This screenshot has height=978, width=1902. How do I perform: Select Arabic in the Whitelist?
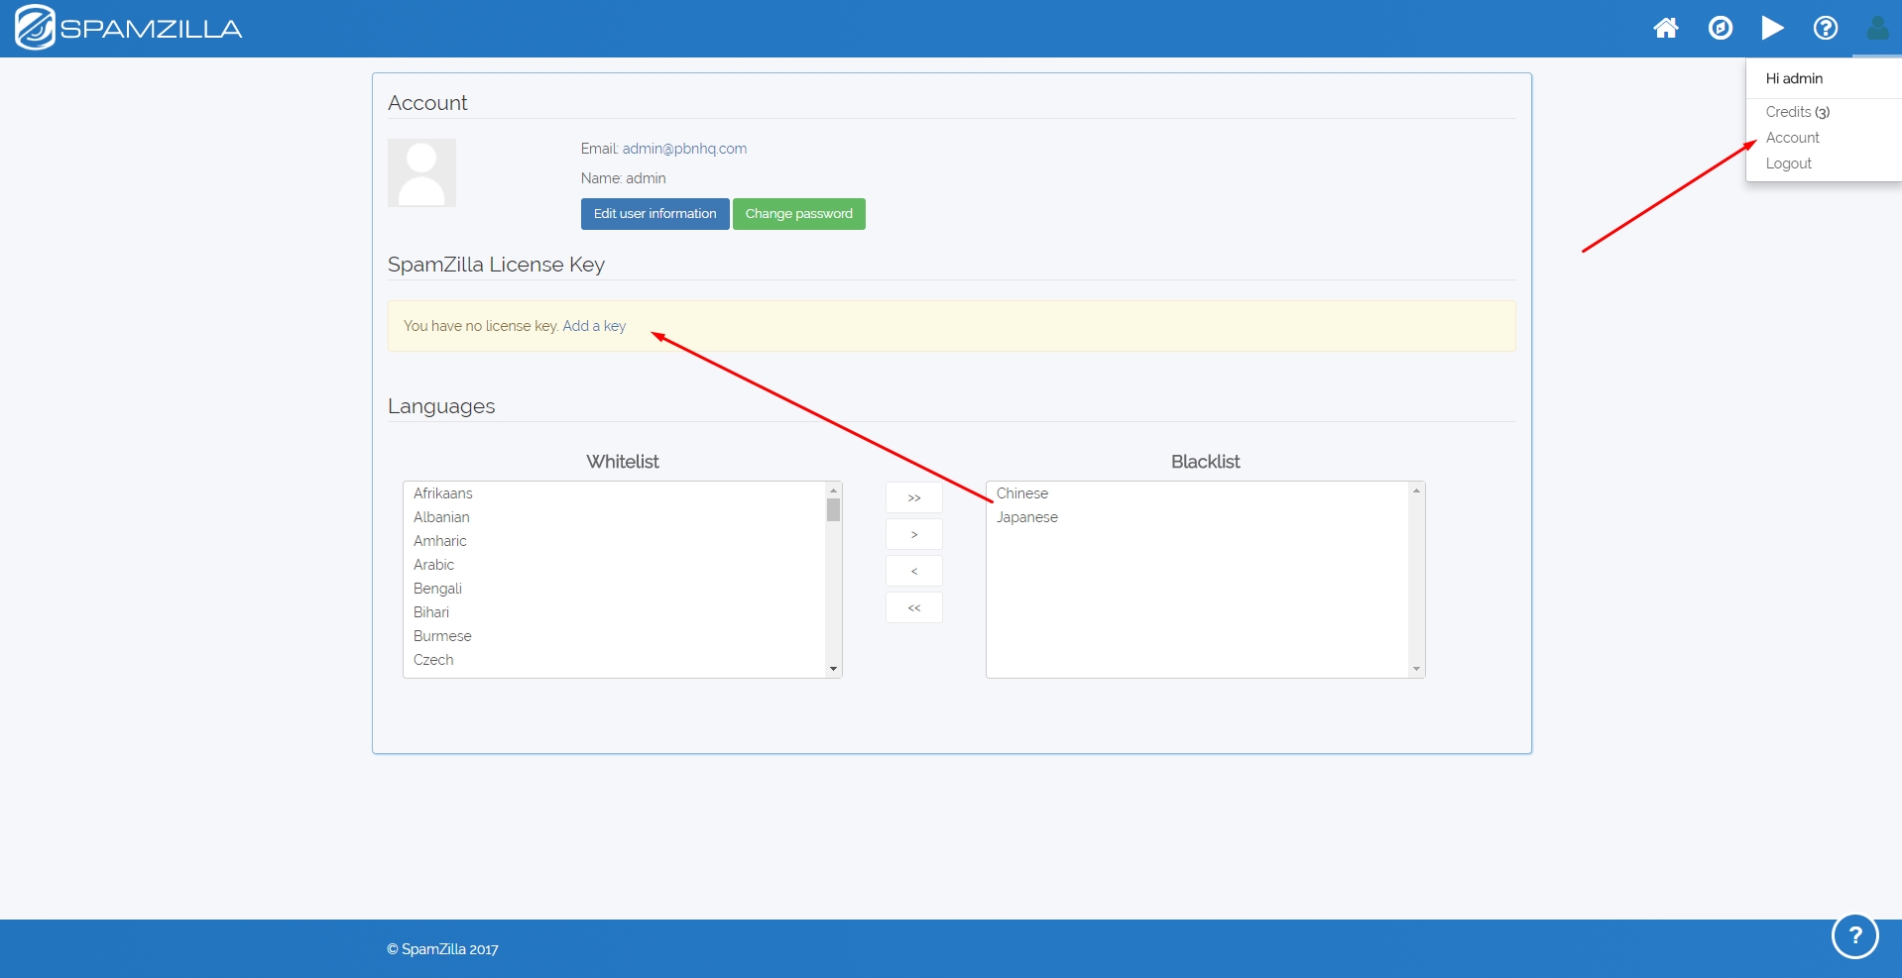coord(615,565)
